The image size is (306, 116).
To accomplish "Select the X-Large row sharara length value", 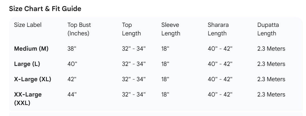I will [220, 79].
